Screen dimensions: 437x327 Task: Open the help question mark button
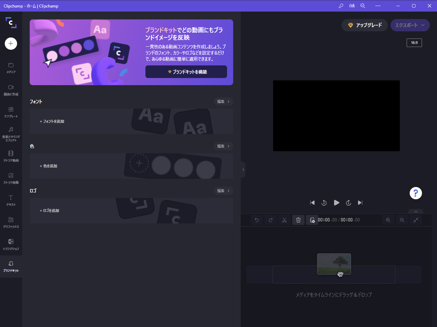(416, 193)
